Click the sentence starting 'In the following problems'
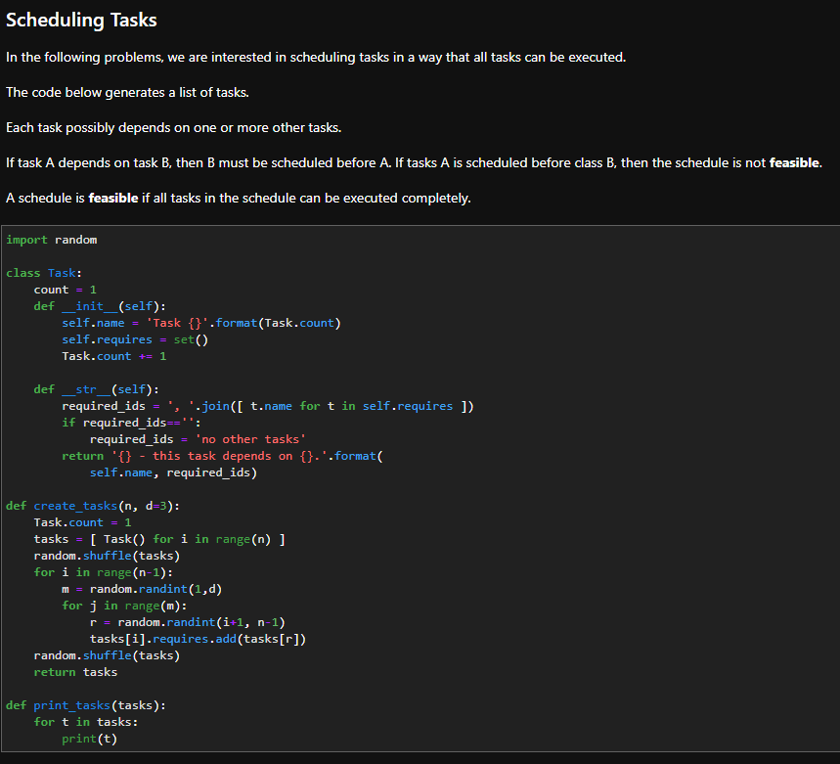Image resolution: width=840 pixels, height=764 pixels. point(316,58)
